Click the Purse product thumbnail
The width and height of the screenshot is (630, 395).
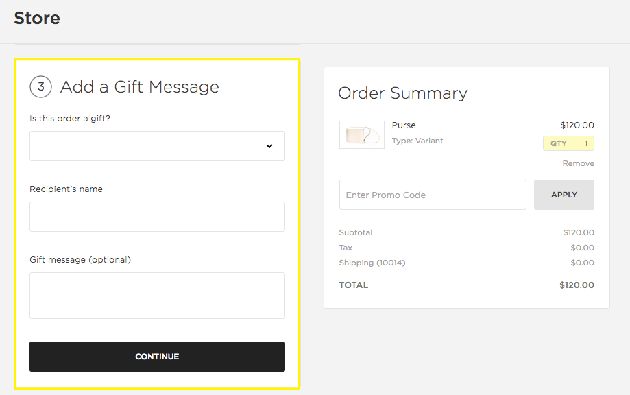point(361,134)
